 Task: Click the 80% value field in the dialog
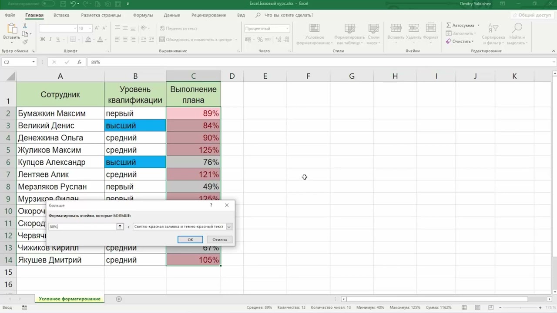pyautogui.click(x=82, y=226)
